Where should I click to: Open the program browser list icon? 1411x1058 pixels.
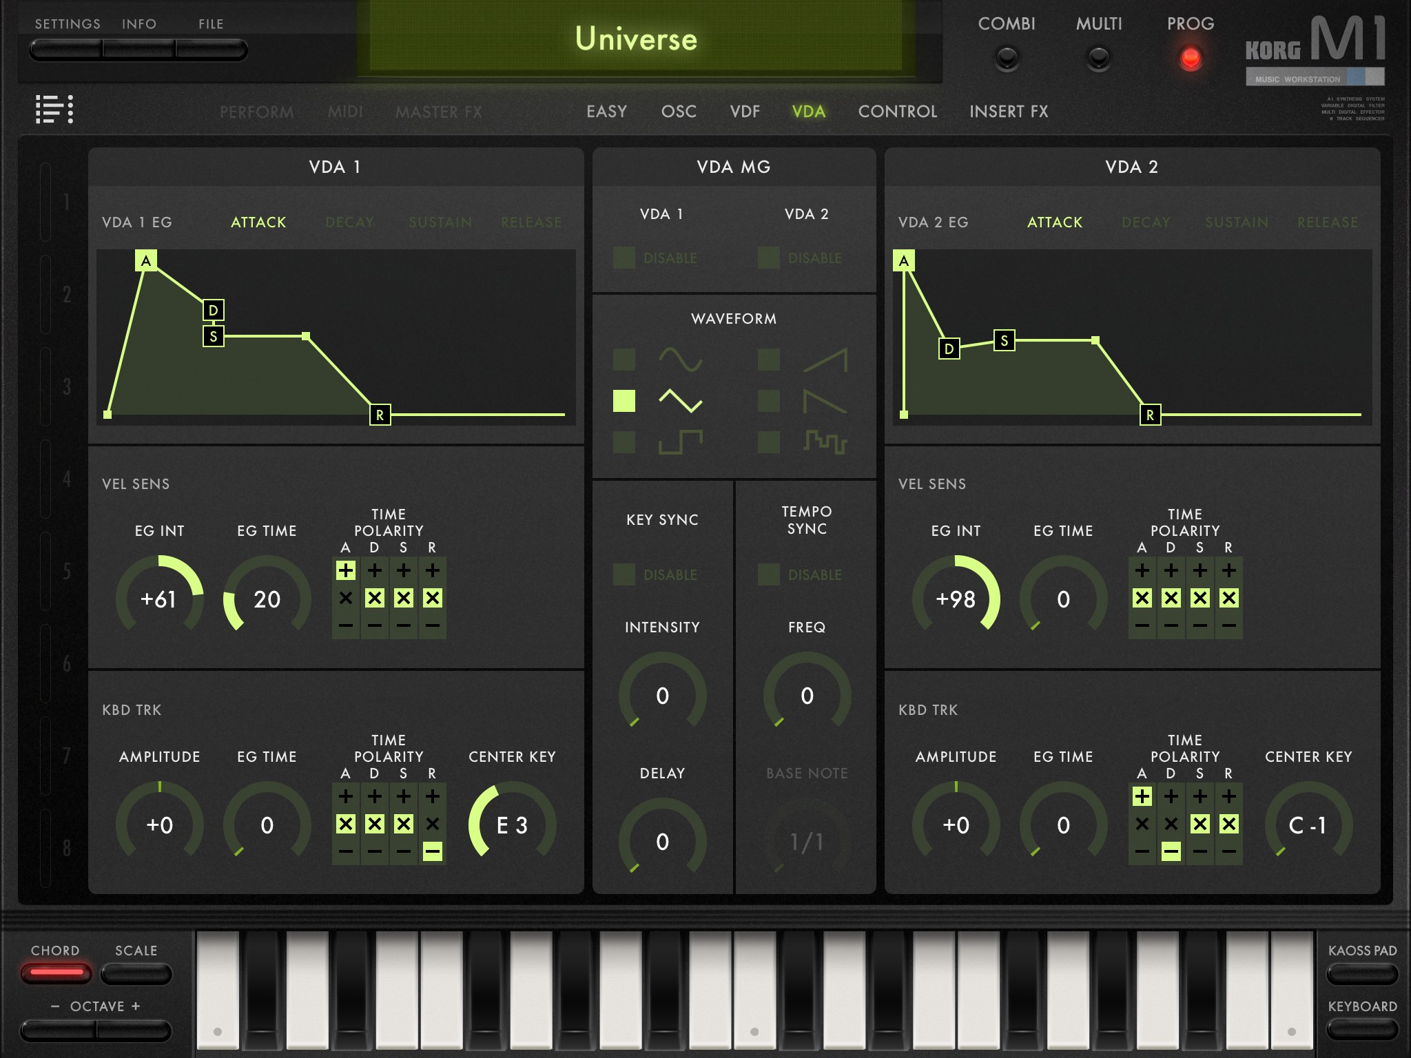[x=54, y=110]
